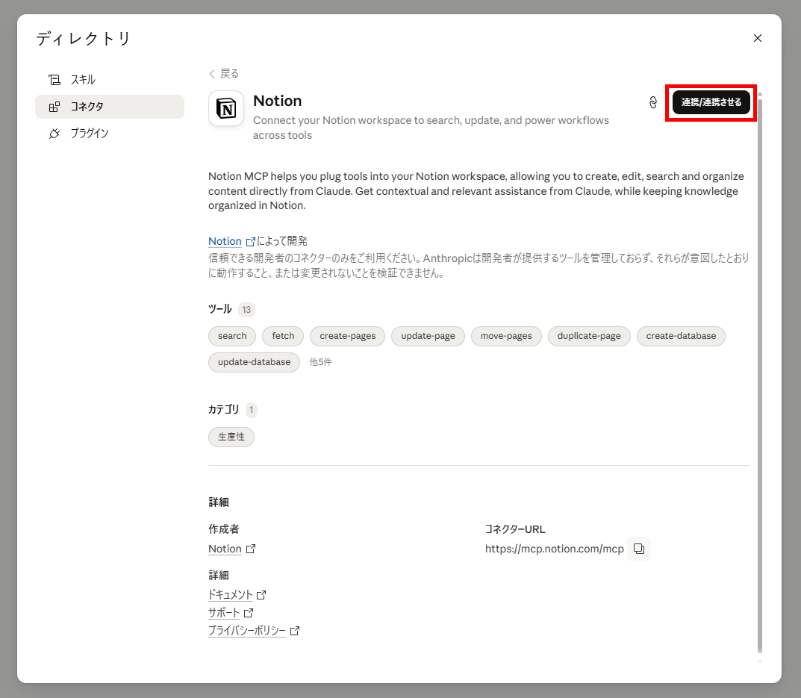Copy the connector URL with copy icon
Screen dimensions: 801x698
click(x=638, y=549)
